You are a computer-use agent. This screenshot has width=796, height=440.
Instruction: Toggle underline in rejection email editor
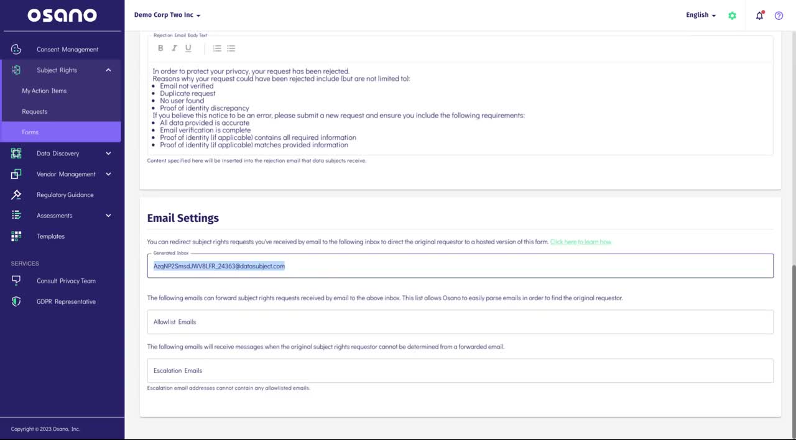pos(188,48)
